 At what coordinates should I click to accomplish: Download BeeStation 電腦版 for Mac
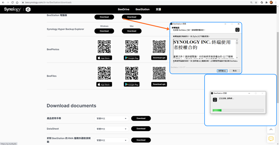click(x=132, y=17)
